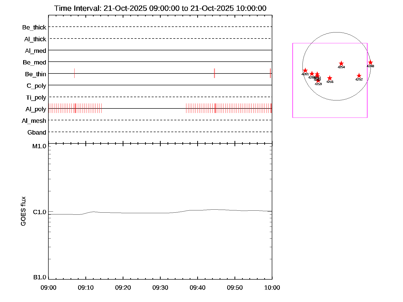The height and width of the screenshot is (302, 403).
Task: Click the star marker for region 4248
Action: point(370,63)
